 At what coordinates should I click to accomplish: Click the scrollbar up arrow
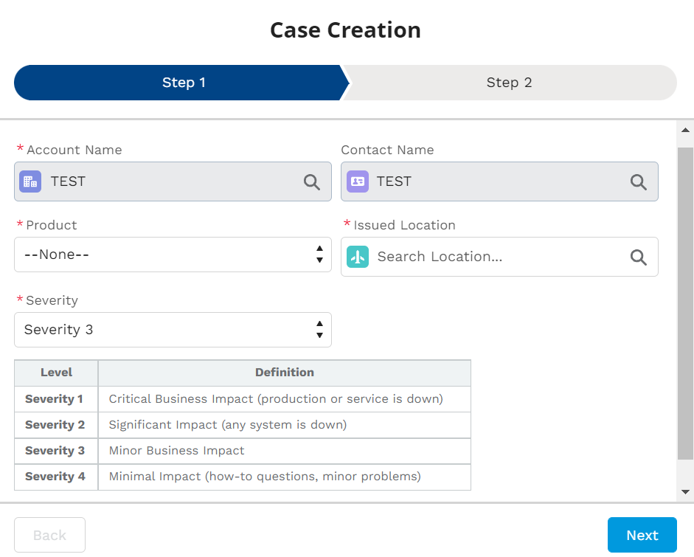pyautogui.click(x=685, y=131)
